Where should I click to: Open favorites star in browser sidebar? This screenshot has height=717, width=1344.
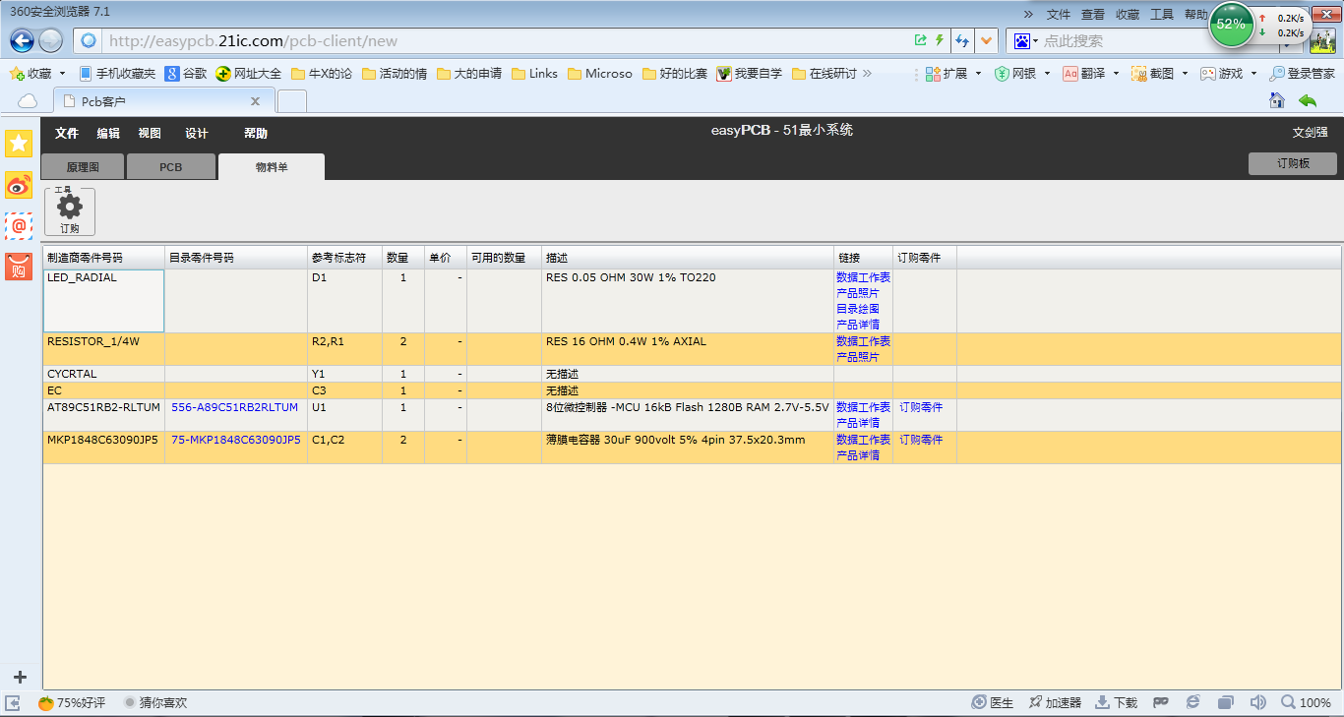pyautogui.click(x=19, y=144)
